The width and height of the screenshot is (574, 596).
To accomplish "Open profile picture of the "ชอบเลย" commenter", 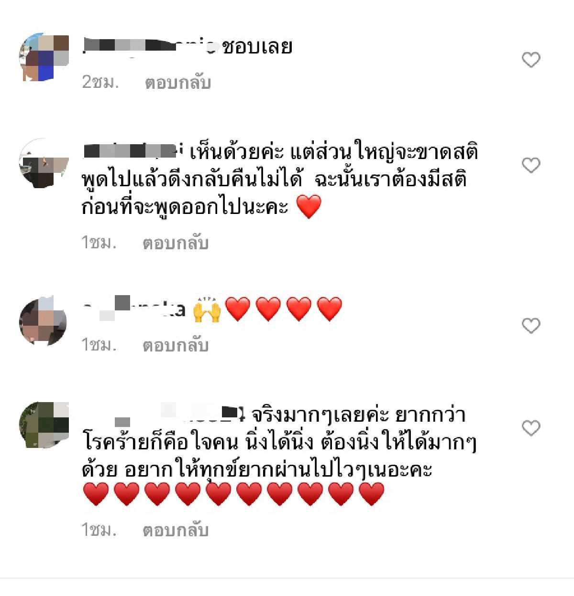I will [44, 58].
